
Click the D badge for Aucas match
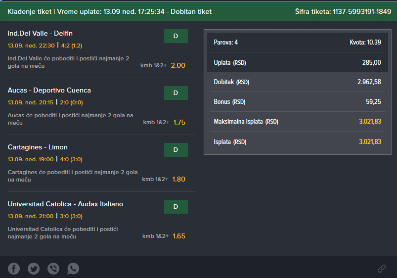coord(176,93)
